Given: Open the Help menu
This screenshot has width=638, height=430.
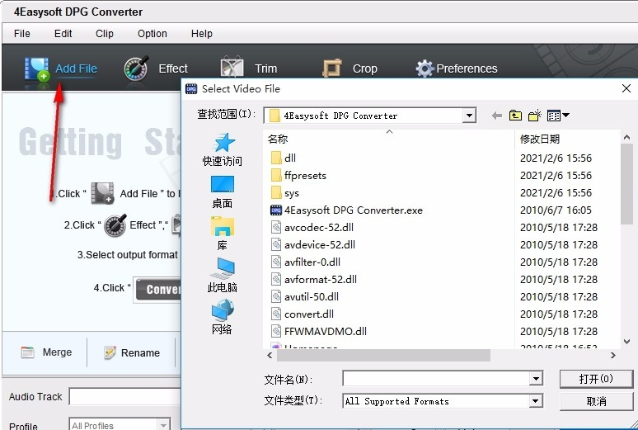Looking at the screenshot, I should (202, 33).
